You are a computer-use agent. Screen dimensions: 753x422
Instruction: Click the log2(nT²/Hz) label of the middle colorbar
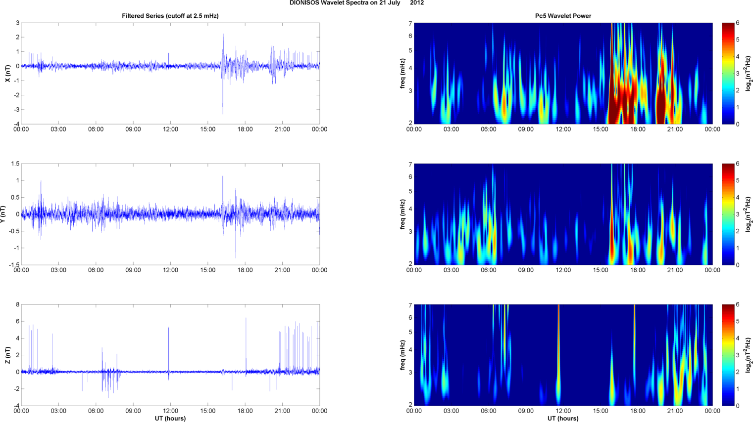(x=749, y=214)
